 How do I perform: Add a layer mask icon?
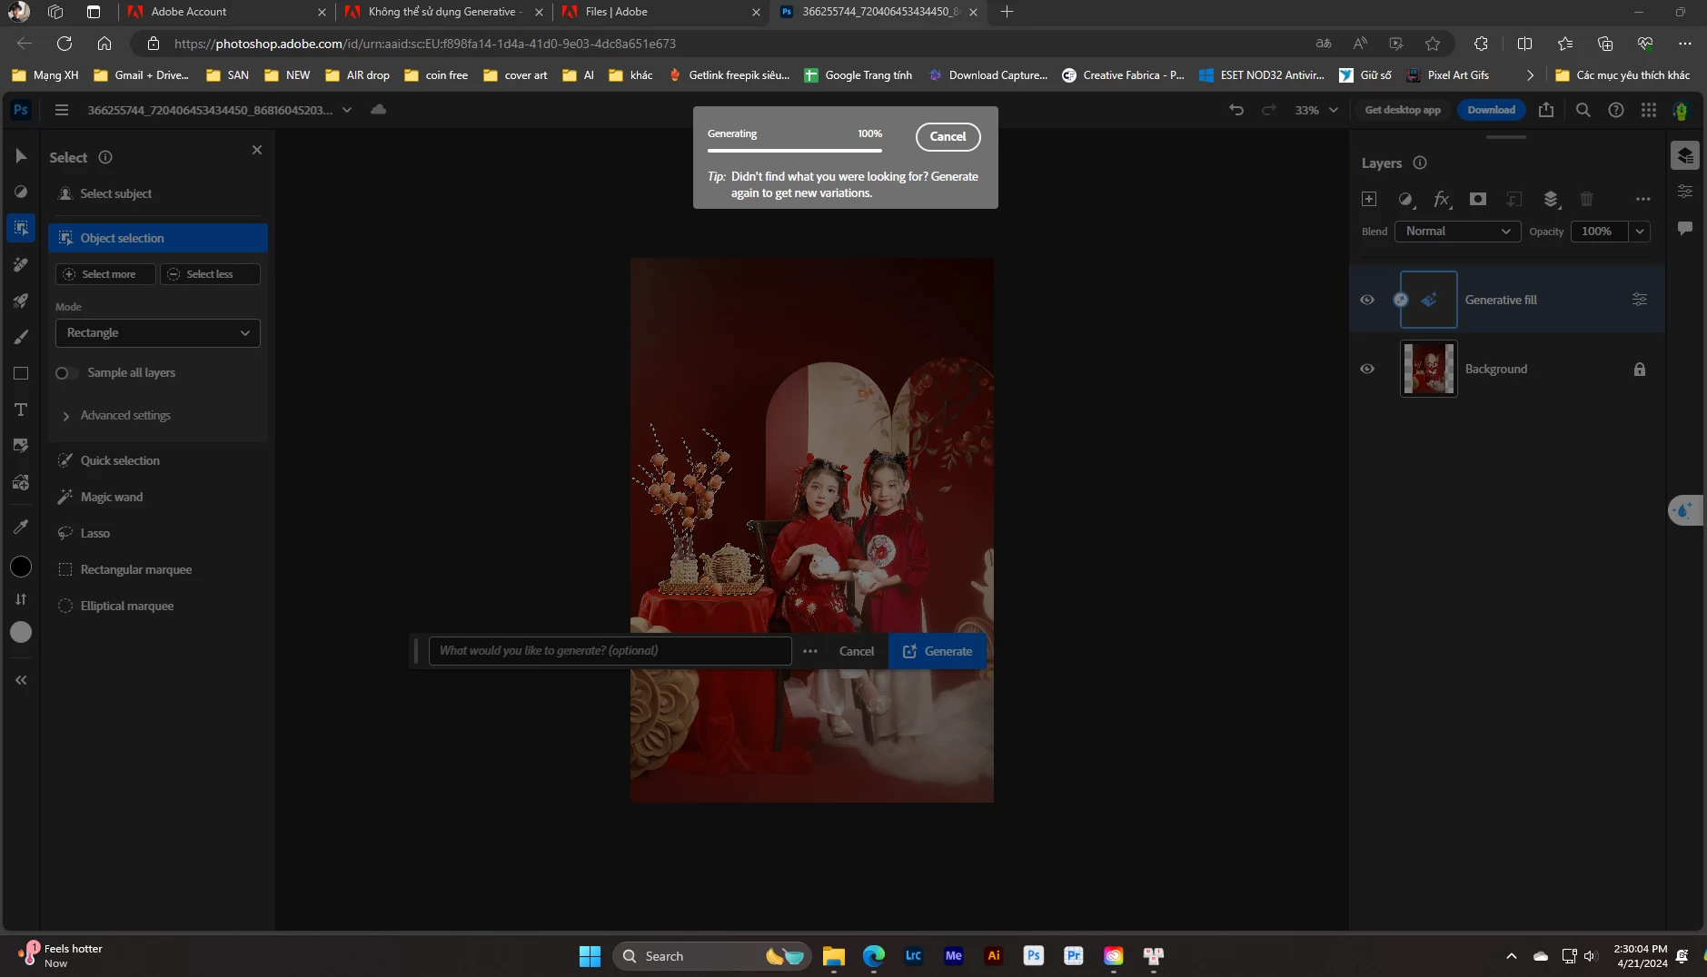[1478, 199]
